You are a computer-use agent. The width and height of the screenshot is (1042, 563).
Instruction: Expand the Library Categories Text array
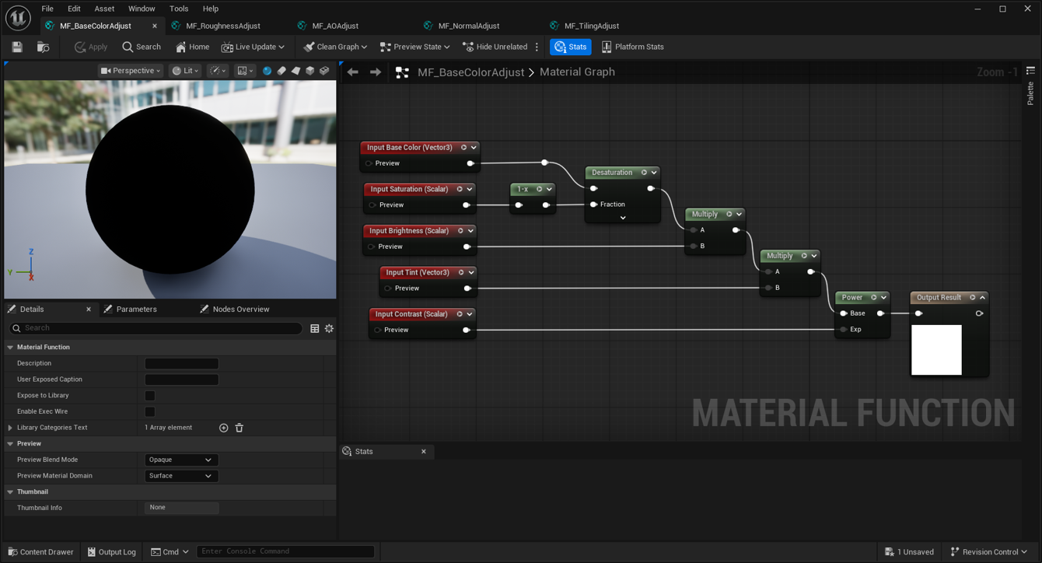10,428
